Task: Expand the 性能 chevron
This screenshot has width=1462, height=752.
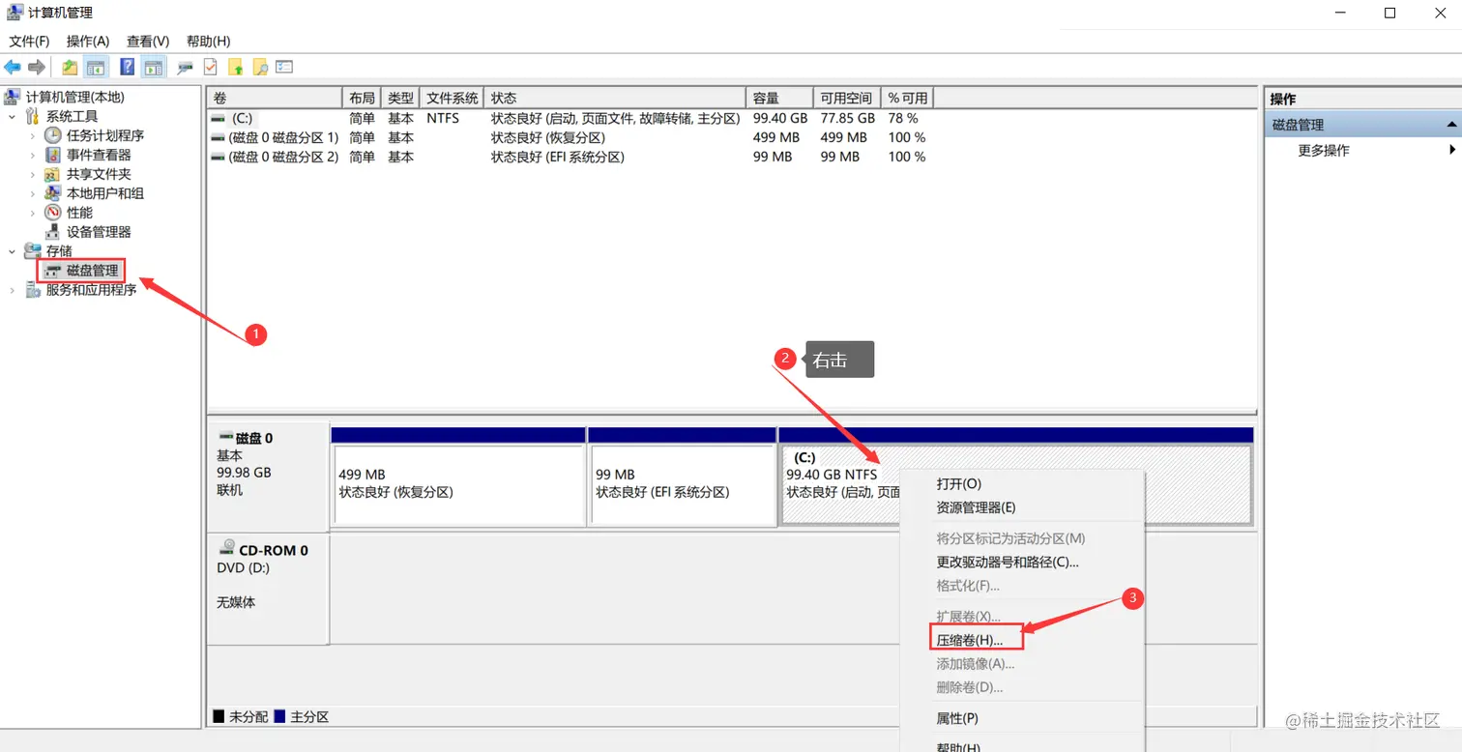Action: point(33,213)
